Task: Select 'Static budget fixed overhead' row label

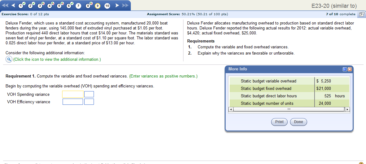Action: 266,89
